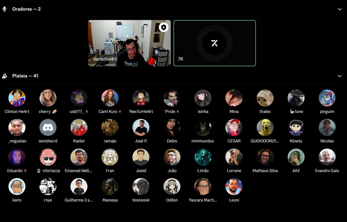Click the people icon beside Plateia

4,76
